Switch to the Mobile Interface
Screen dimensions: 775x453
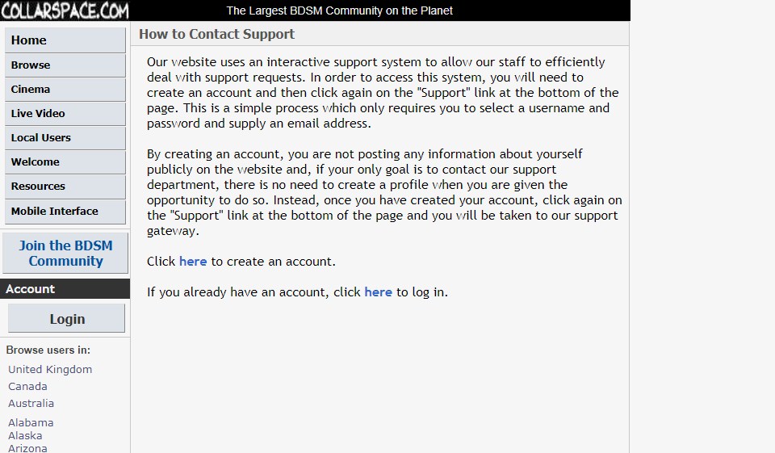(x=65, y=212)
